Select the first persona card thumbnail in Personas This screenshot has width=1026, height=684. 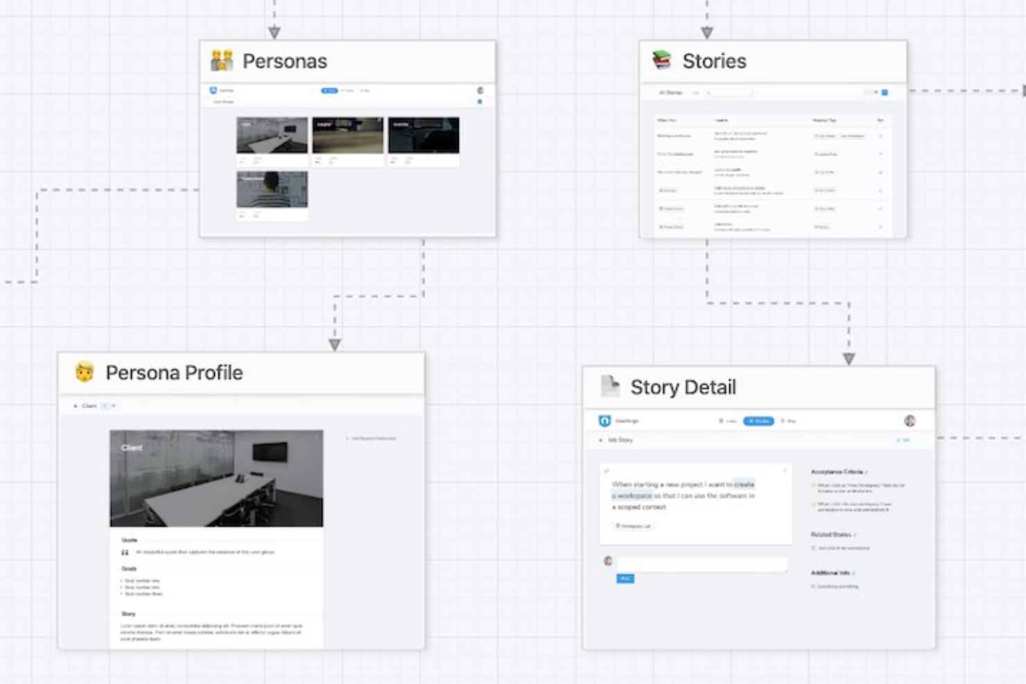coord(272,135)
